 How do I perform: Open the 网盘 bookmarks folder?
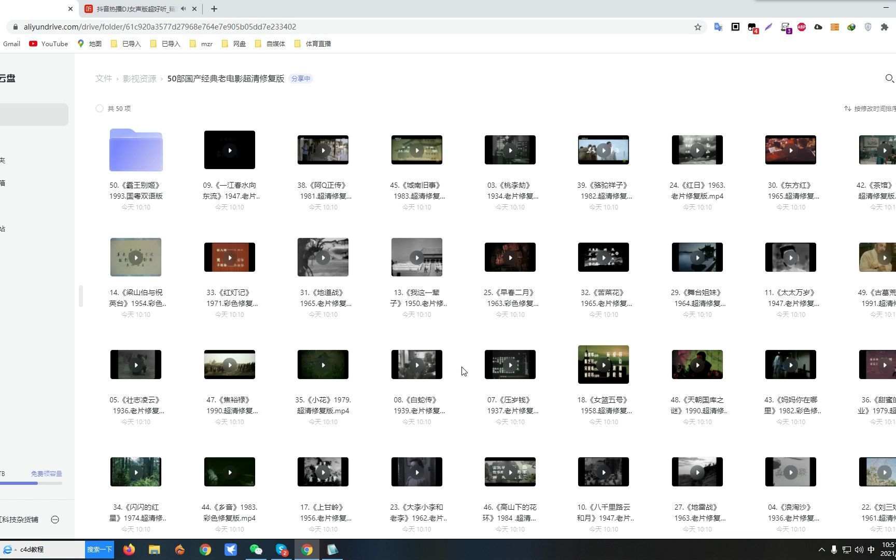coord(234,44)
